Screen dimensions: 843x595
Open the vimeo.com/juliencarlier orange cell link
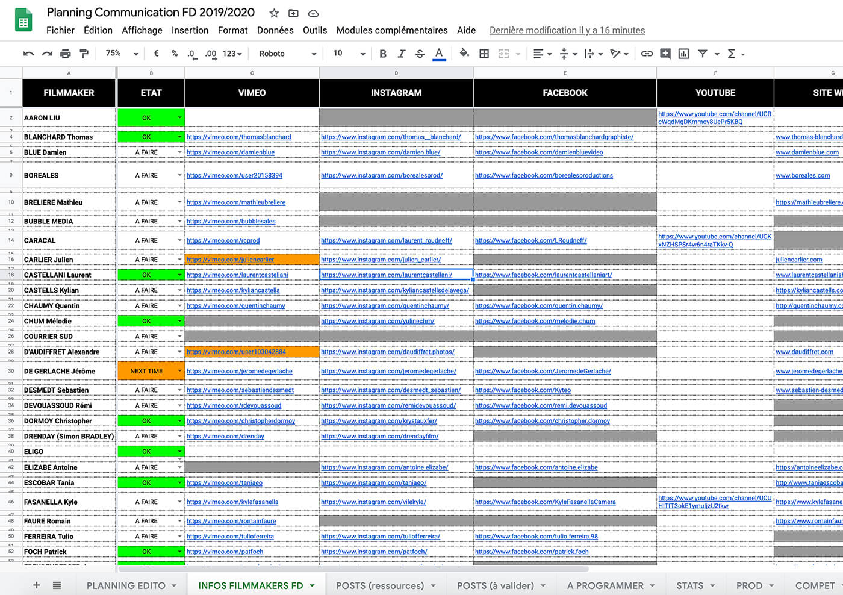(230, 260)
